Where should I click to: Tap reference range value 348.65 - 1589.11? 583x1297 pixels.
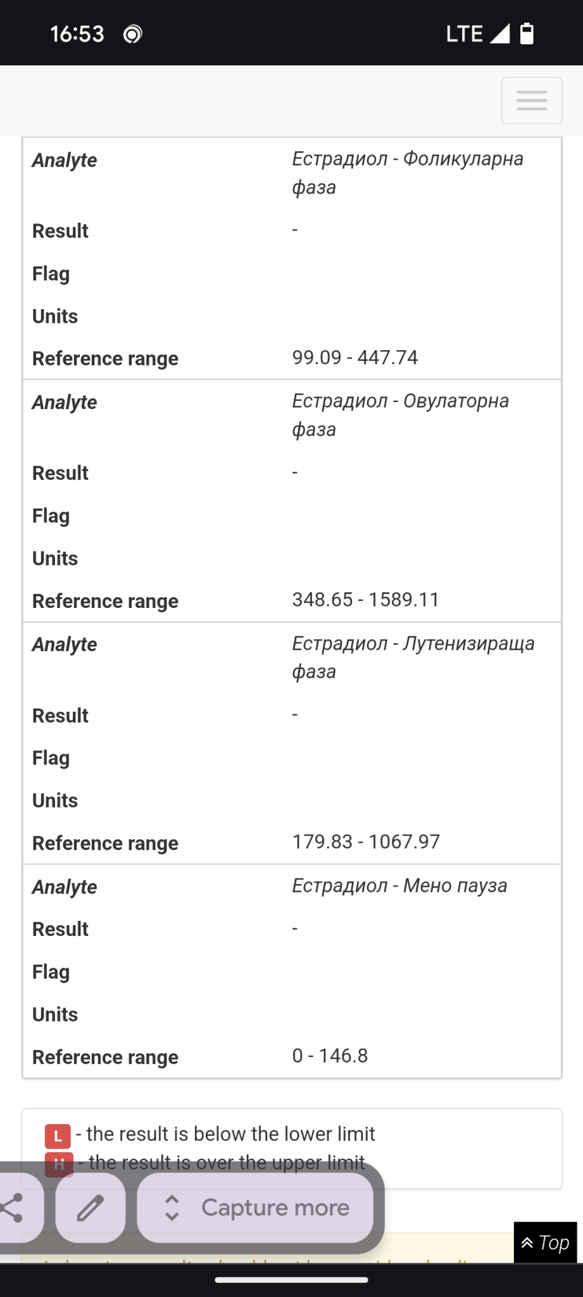[x=365, y=600]
